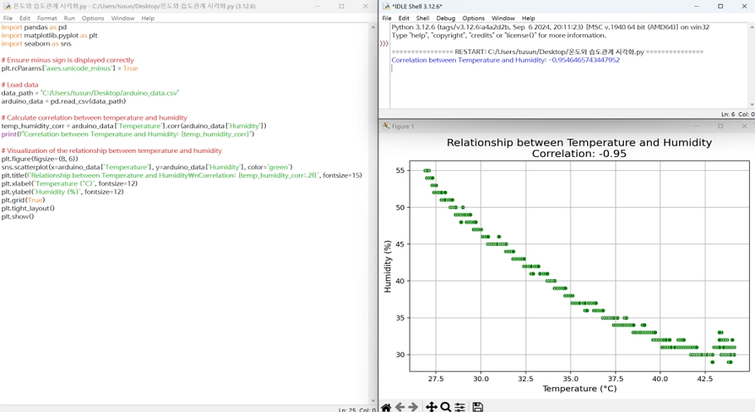This screenshot has height=412, width=755.
Task: Click the pd.read_csv(data_path) line
Action: (63, 101)
